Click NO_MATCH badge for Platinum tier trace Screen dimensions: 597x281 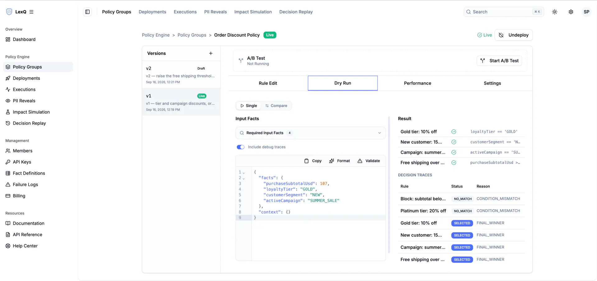coord(463,211)
